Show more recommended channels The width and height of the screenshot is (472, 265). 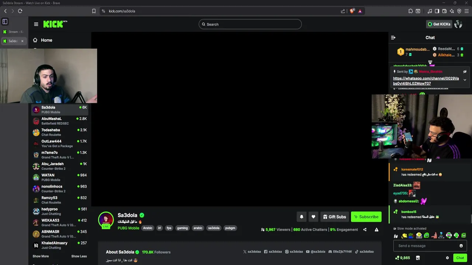pos(41,256)
